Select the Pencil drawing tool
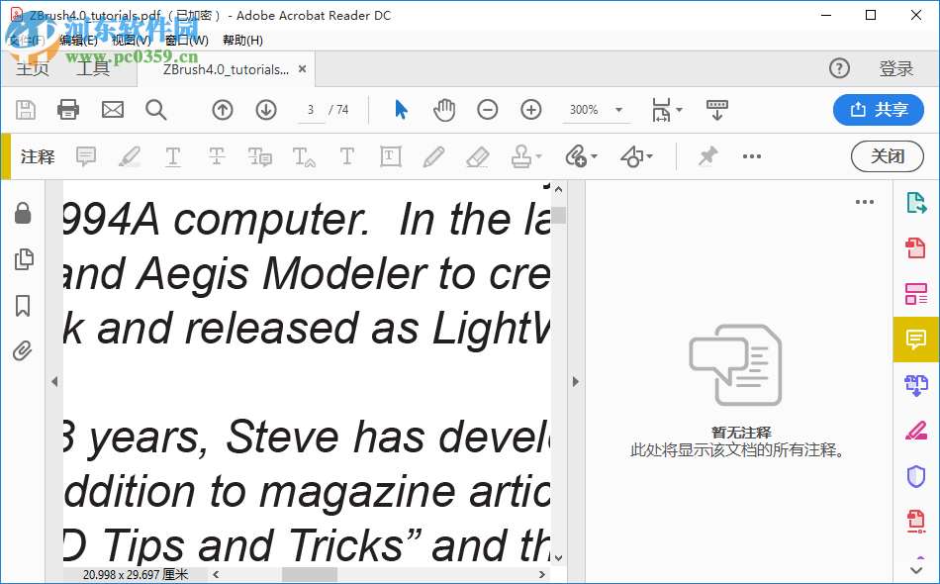 432,156
